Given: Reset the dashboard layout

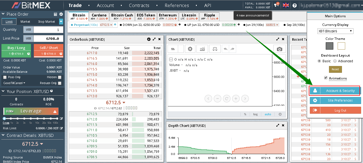Looking at the screenshot, I should 335,69.
